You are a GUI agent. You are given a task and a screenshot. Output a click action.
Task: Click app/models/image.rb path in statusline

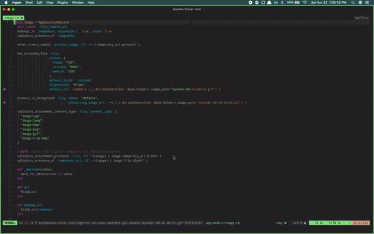coord(223,223)
